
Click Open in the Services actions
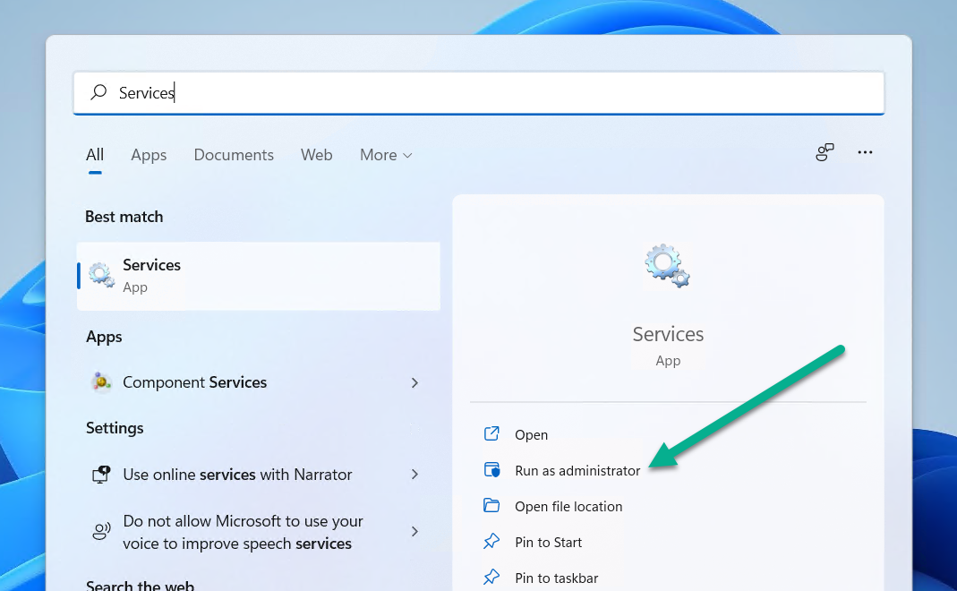point(531,435)
